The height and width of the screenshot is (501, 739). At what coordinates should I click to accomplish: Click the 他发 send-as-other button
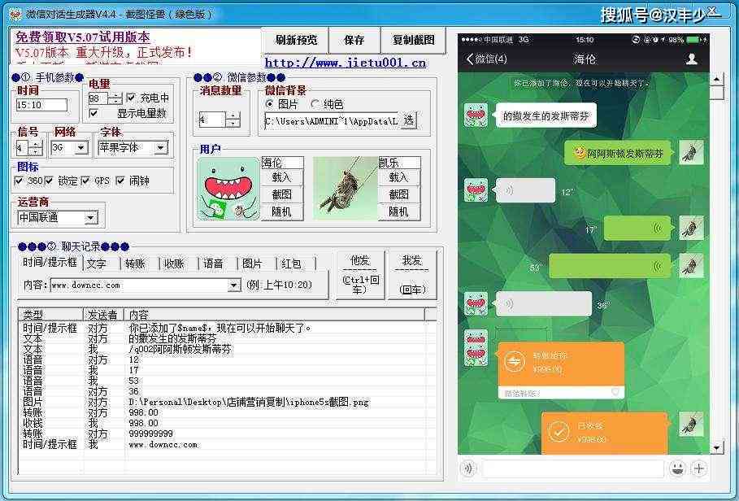(x=360, y=275)
